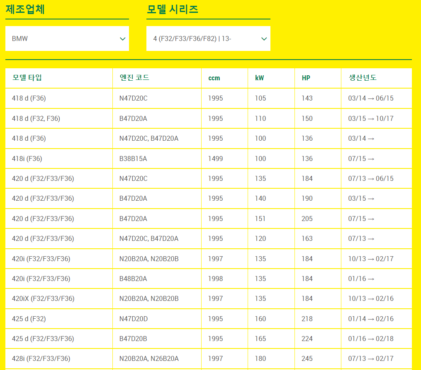The height and width of the screenshot is (370, 421).
Task: Click engine code B47D20B
Action: (x=133, y=339)
